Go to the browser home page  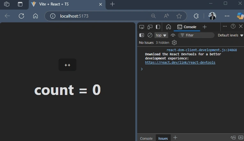35,16
